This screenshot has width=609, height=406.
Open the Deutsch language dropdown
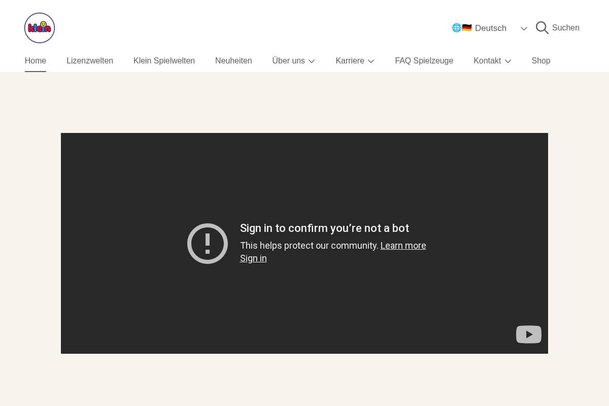(x=524, y=28)
